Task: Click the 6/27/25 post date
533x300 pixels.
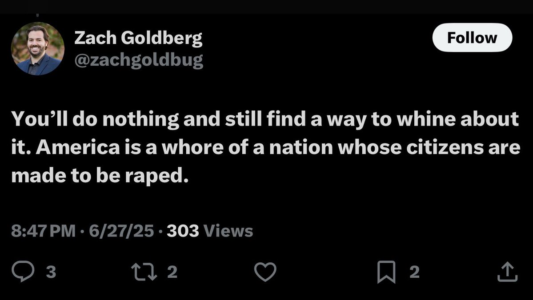Action: click(121, 231)
